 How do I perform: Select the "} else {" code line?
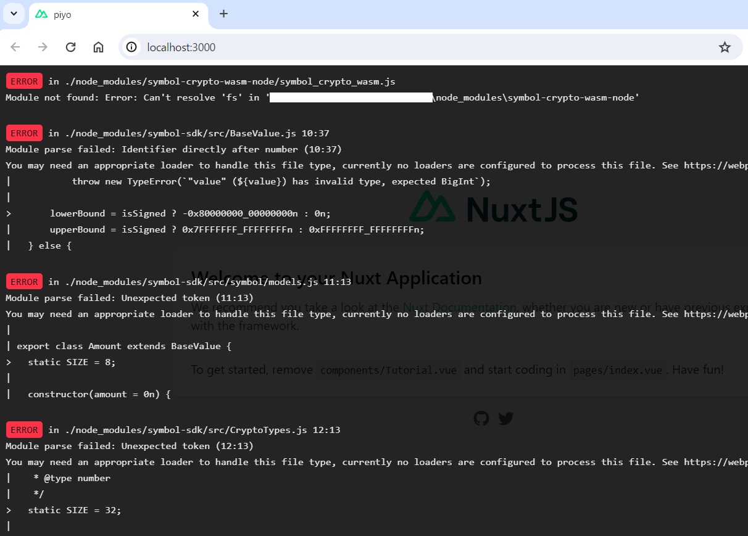(x=50, y=245)
